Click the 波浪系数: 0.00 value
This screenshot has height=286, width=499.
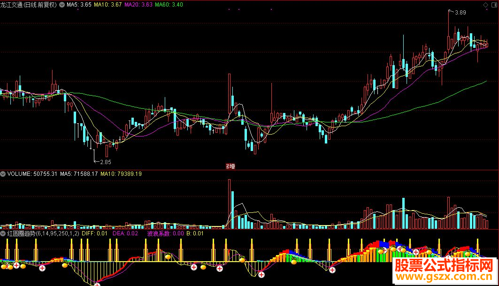(166, 233)
